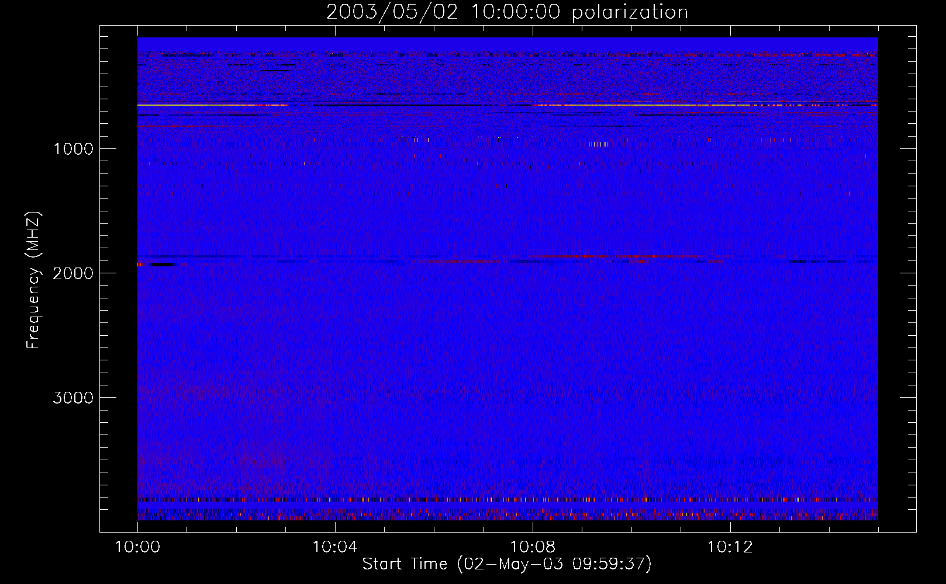Click the plot title '2003/05/02 10:00:00 polarization'

[507, 12]
